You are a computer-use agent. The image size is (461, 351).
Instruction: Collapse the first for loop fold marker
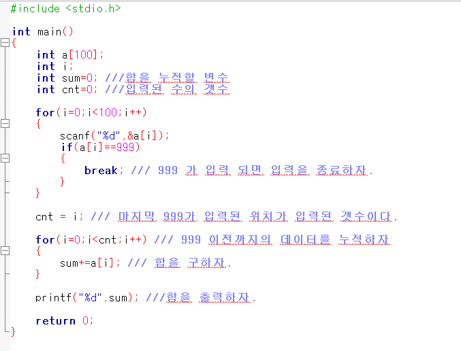pos(5,123)
